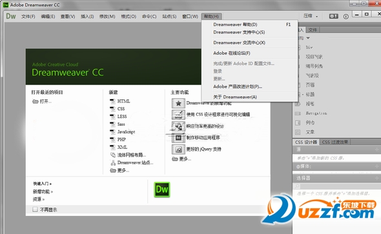Click the info icon in the top bar
The width and height of the screenshot is (381, 234).
(345, 17)
